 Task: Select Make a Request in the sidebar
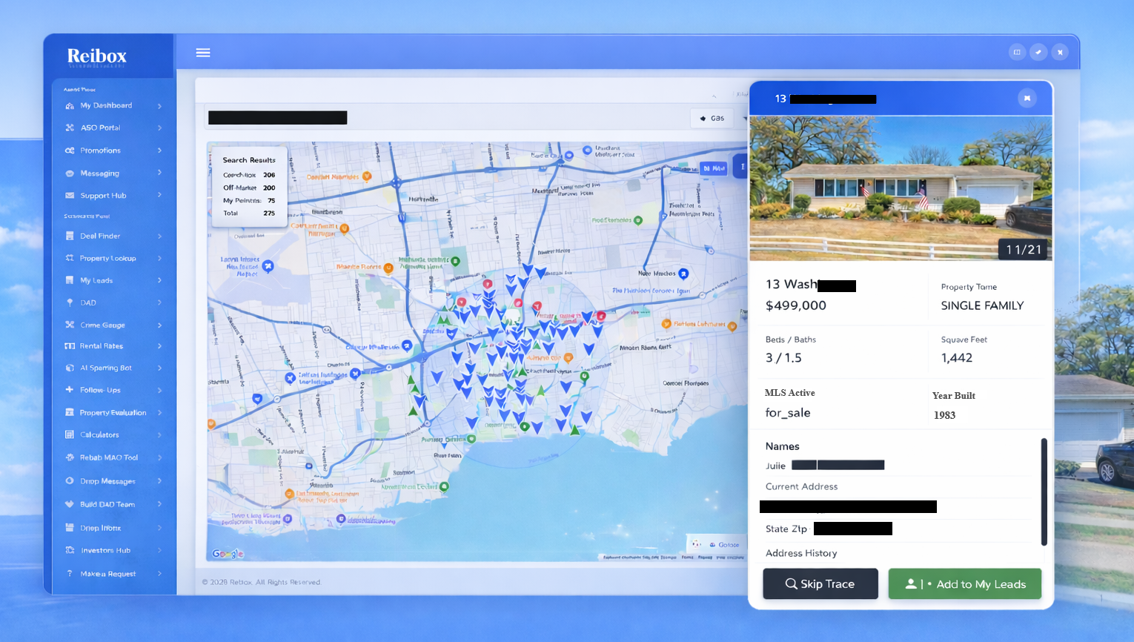pos(113,574)
